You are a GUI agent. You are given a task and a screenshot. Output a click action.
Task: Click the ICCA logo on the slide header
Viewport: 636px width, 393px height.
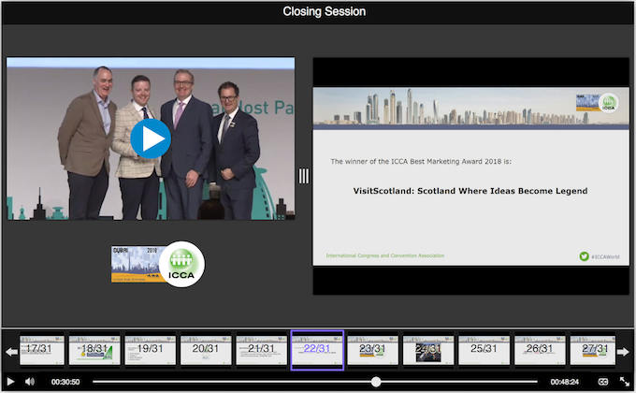click(x=597, y=103)
